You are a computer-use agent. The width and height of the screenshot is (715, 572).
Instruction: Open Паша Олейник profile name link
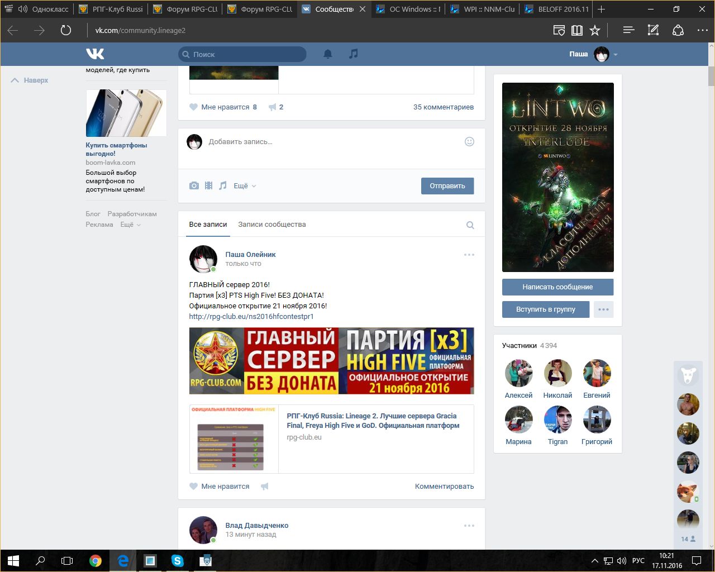coord(250,255)
